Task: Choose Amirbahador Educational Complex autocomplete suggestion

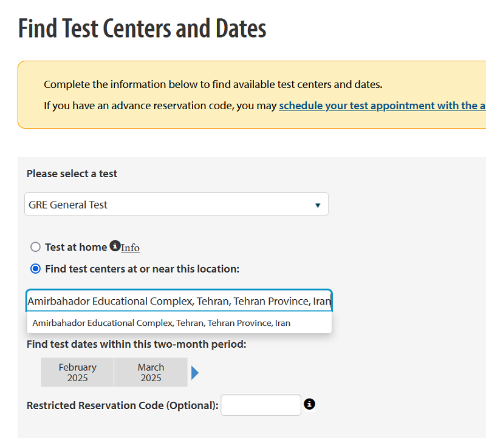Action: click(x=179, y=323)
